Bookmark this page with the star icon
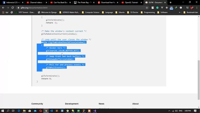 (x=147, y=8)
